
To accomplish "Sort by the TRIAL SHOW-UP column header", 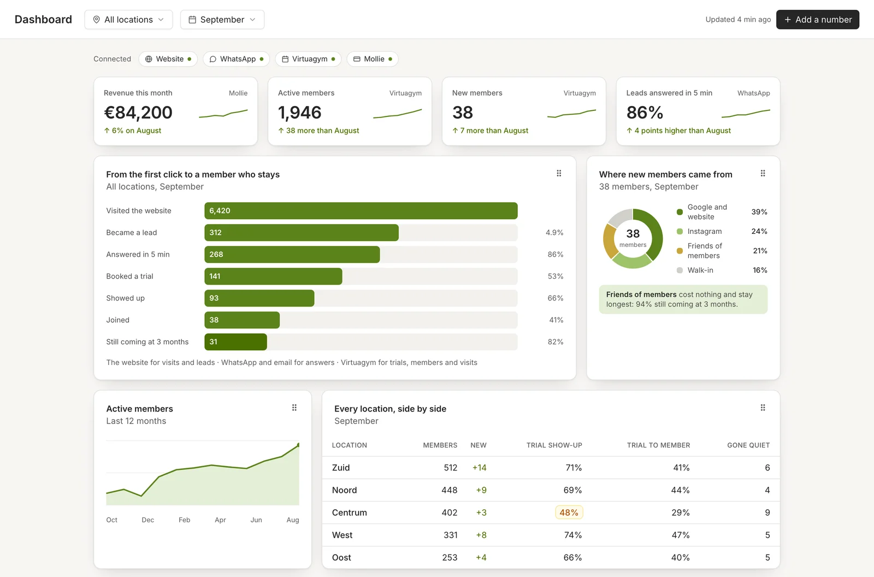I will tap(554, 445).
